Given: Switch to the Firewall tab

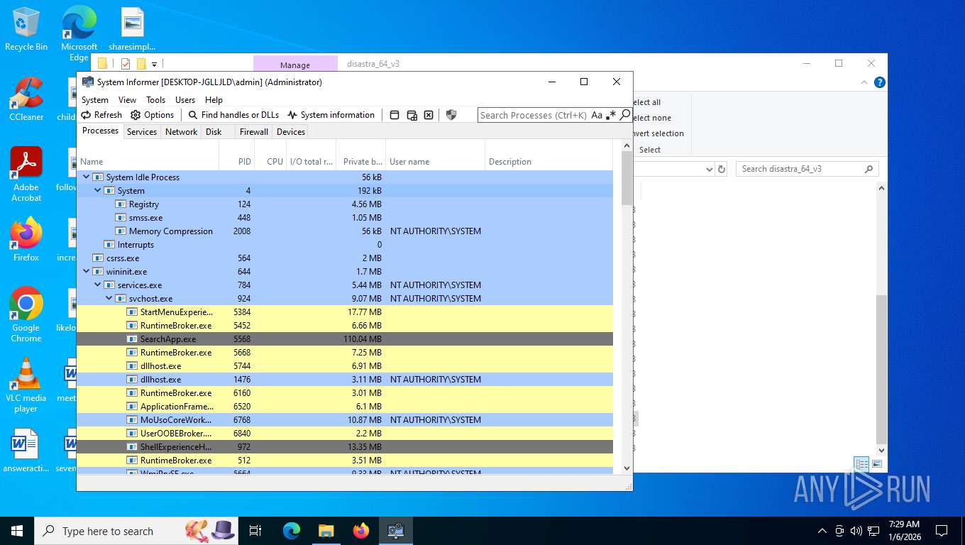Looking at the screenshot, I should pyautogui.click(x=254, y=132).
